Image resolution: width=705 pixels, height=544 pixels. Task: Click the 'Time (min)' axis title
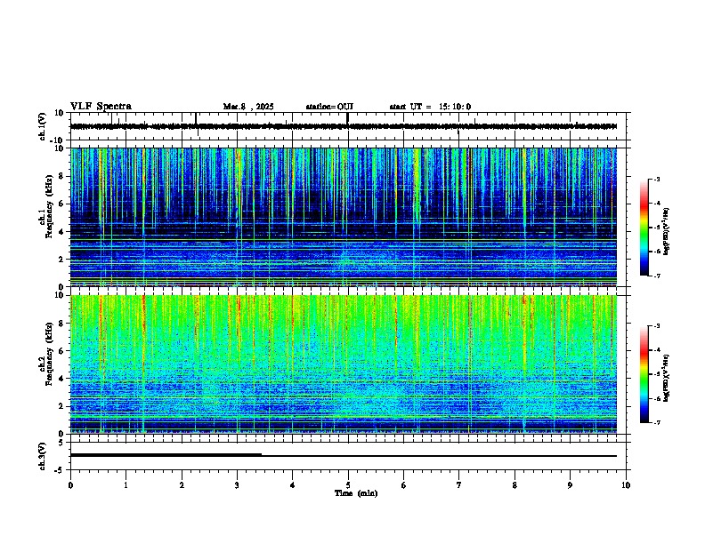point(356,493)
